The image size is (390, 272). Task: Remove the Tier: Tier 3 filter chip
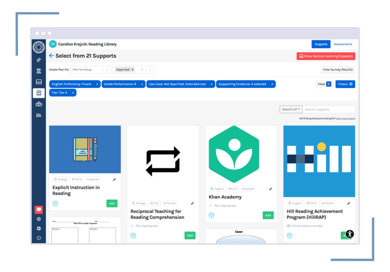pos(73,92)
